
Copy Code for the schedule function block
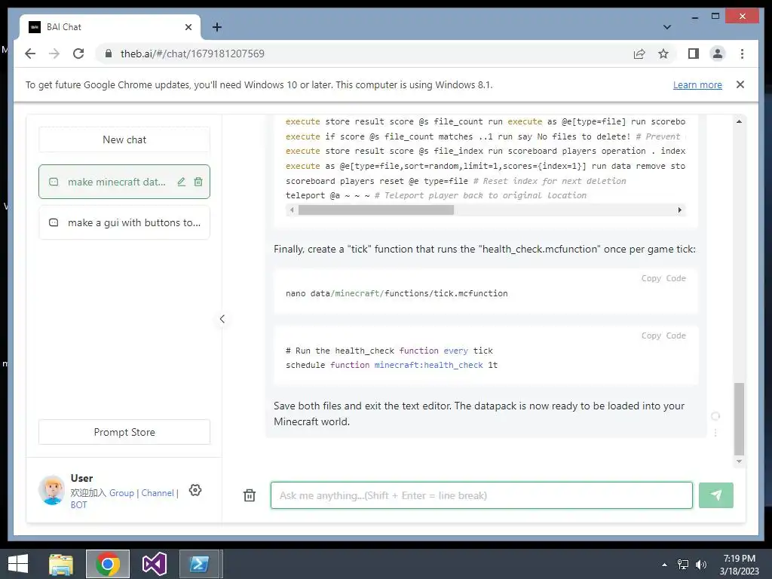tap(663, 335)
